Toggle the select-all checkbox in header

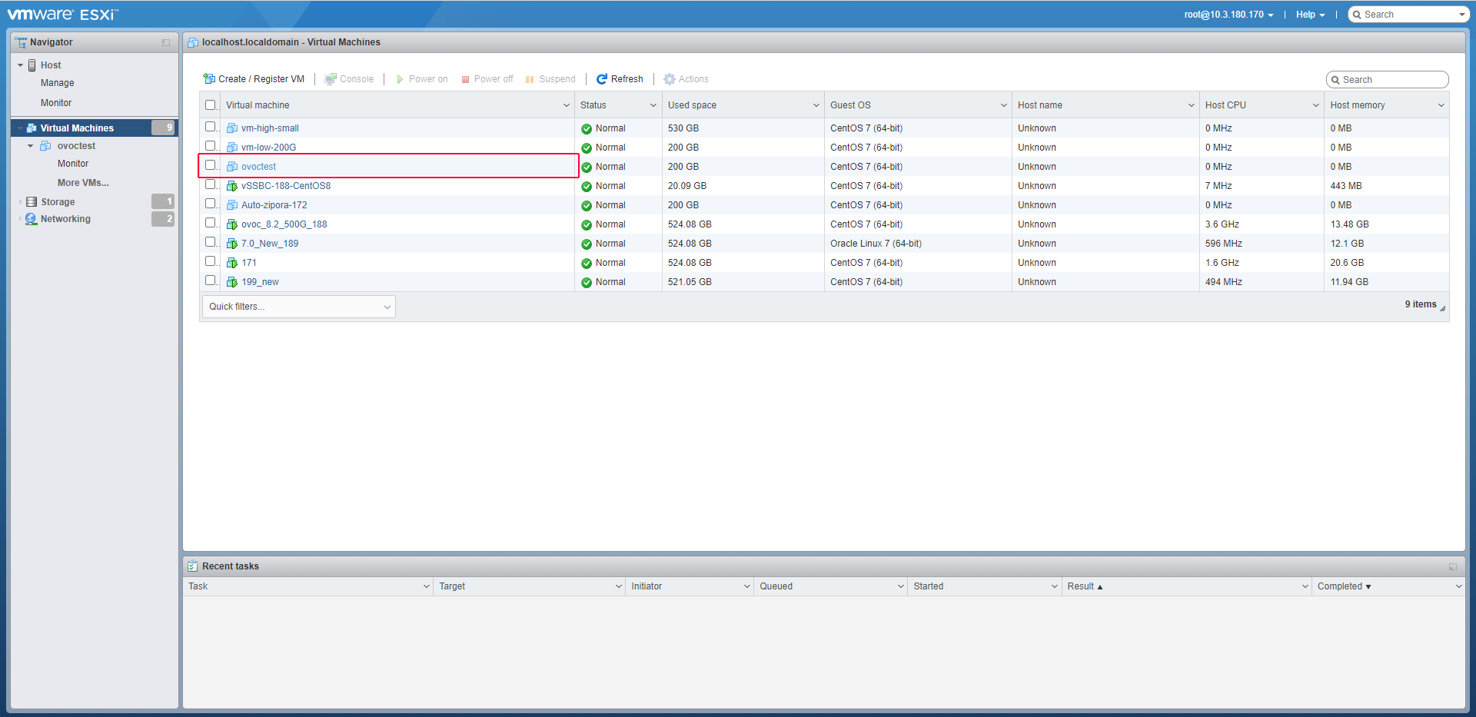211,105
